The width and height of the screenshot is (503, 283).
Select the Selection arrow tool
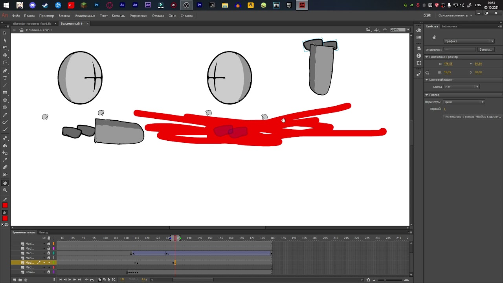click(x=5, y=33)
